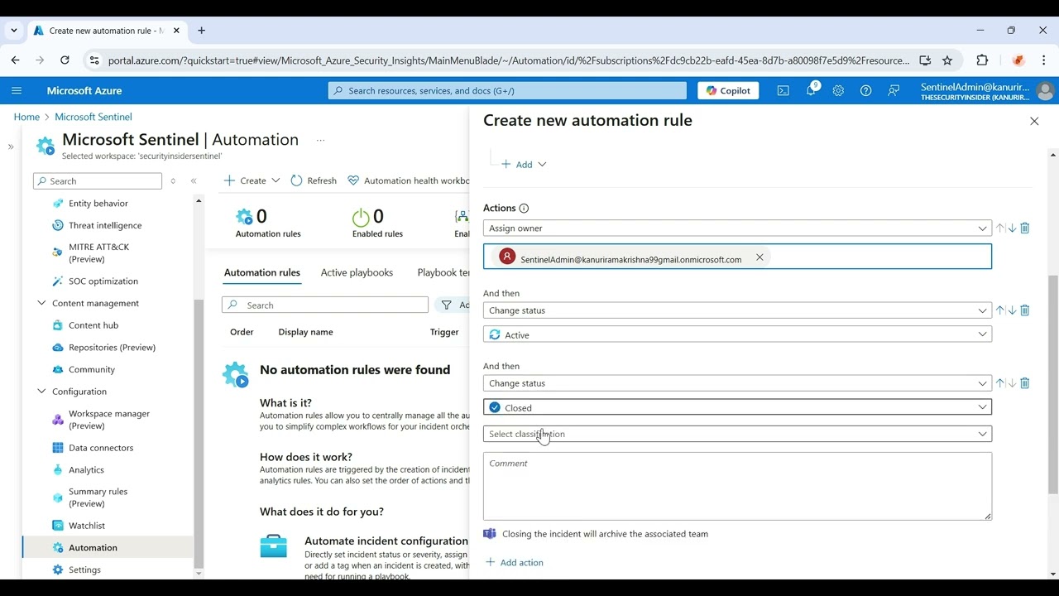This screenshot has height=596, width=1059.
Task: Open the Create dropdown menu
Action: tap(252, 180)
